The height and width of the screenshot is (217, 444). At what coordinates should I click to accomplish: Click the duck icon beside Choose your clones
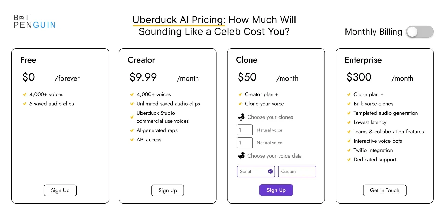[241, 117]
